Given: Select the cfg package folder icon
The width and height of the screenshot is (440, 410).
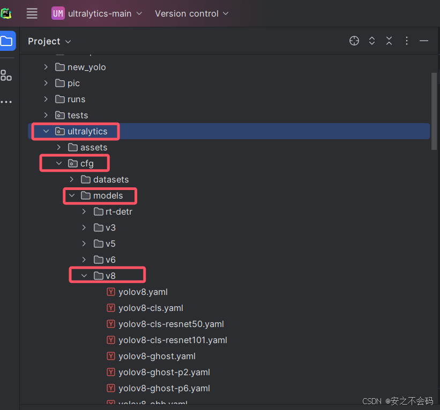Looking at the screenshot, I should coord(73,163).
